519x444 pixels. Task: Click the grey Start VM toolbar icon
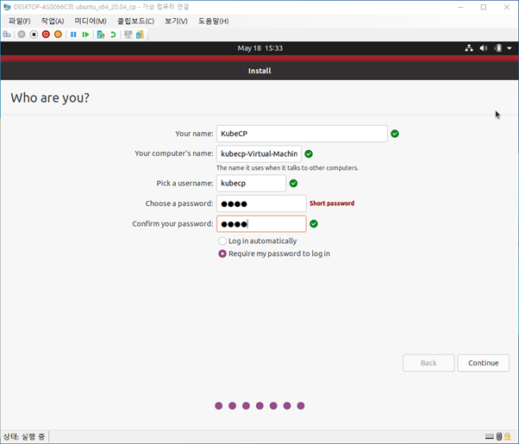click(x=22, y=34)
